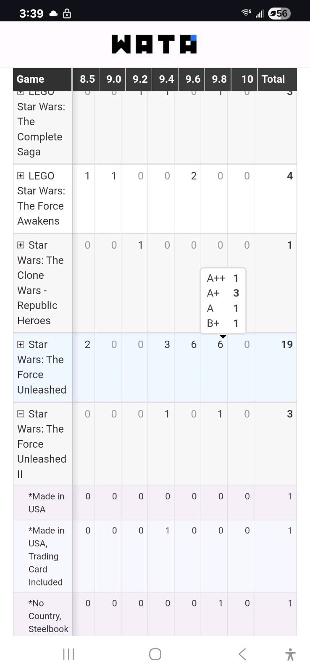
Task: Tap the Android home button
Action: coord(155,654)
